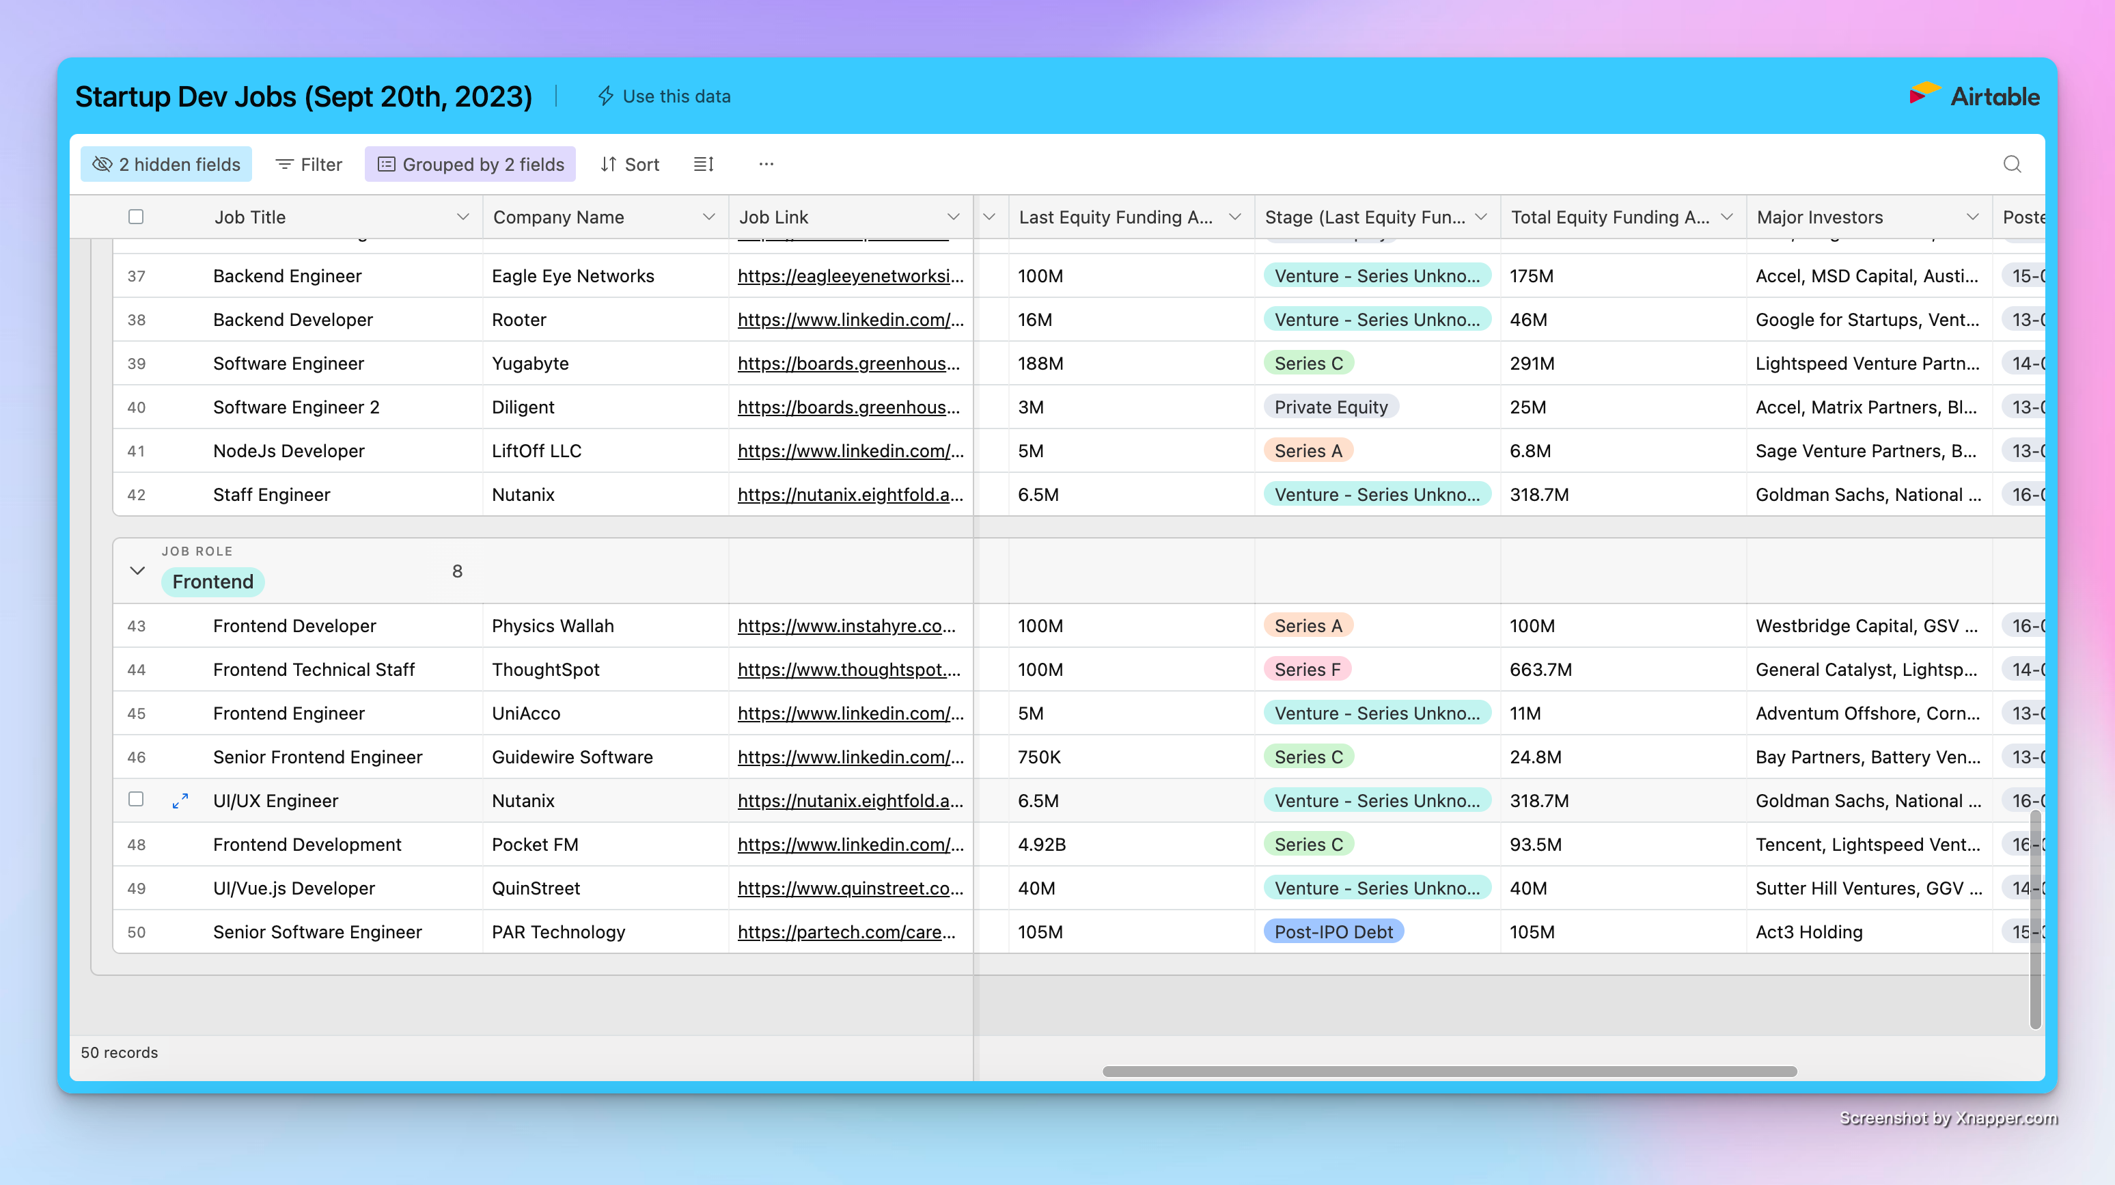This screenshot has width=2115, height=1185.
Task: Open Grouped by 2 fields menu
Action: coord(471,164)
